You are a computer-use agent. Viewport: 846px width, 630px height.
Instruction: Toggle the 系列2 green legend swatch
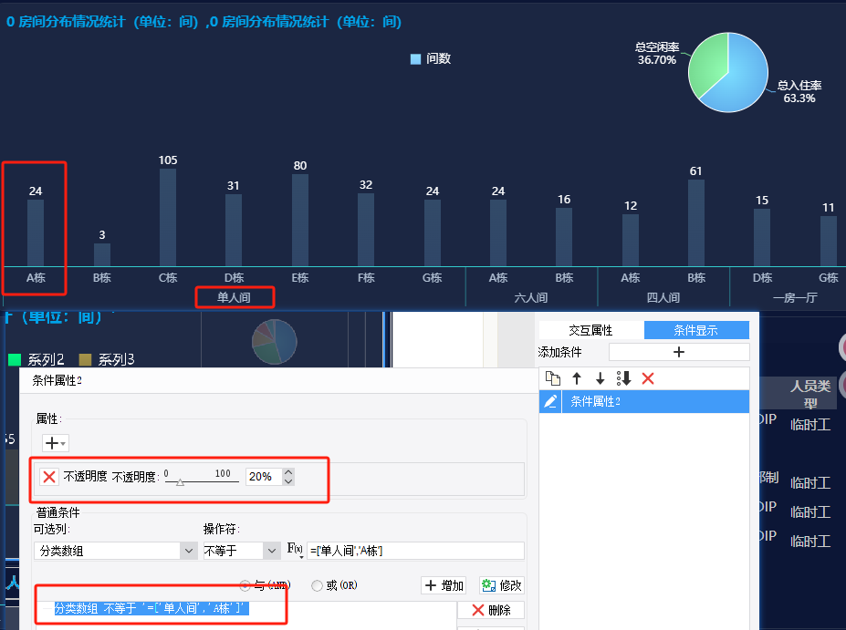click(15, 359)
